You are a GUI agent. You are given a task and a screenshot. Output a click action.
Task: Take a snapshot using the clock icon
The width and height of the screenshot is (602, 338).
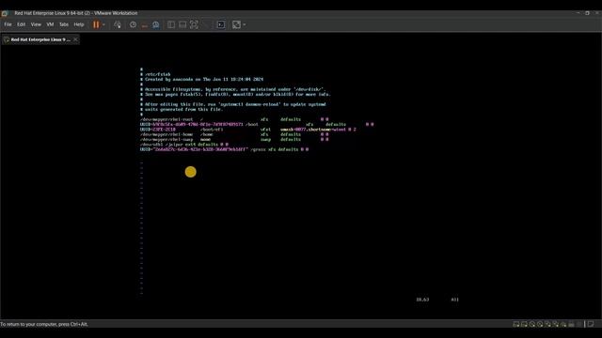(x=133, y=24)
